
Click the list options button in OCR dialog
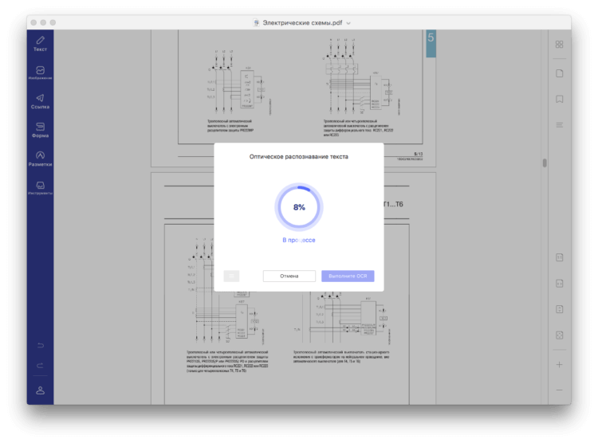click(x=231, y=276)
